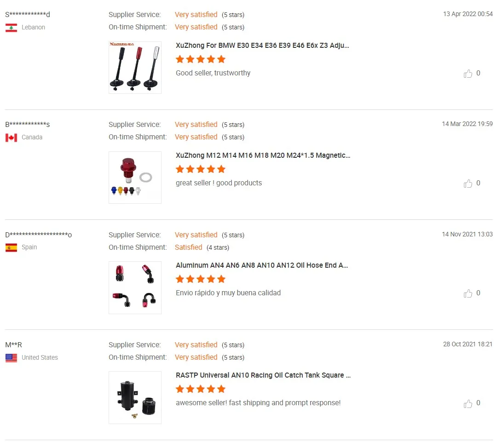Click the Canada flag icon
The height and width of the screenshot is (442, 503).
tap(11, 138)
